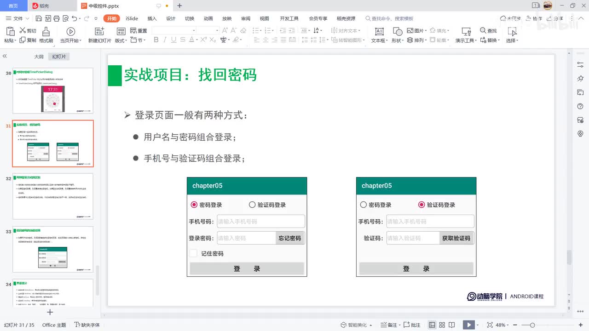The width and height of the screenshot is (589, 331).
Task: Click the Select (选择) tool
Action: tap(512, 35)
